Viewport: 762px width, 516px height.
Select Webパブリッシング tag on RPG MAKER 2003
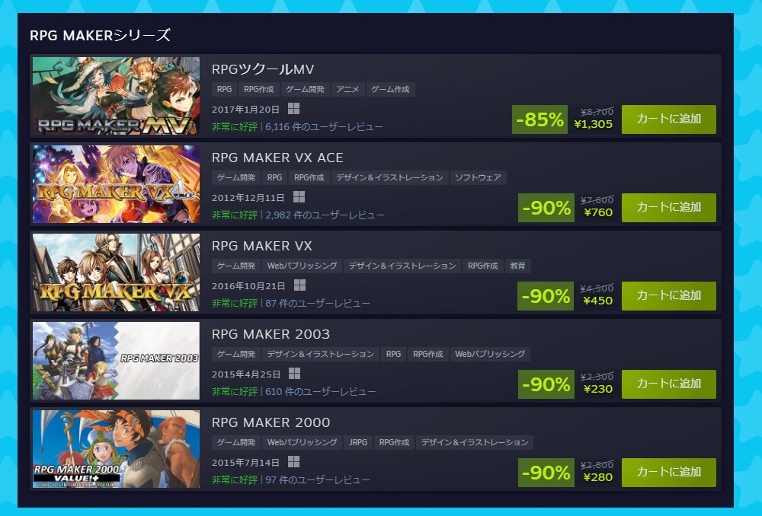(490, 355)
